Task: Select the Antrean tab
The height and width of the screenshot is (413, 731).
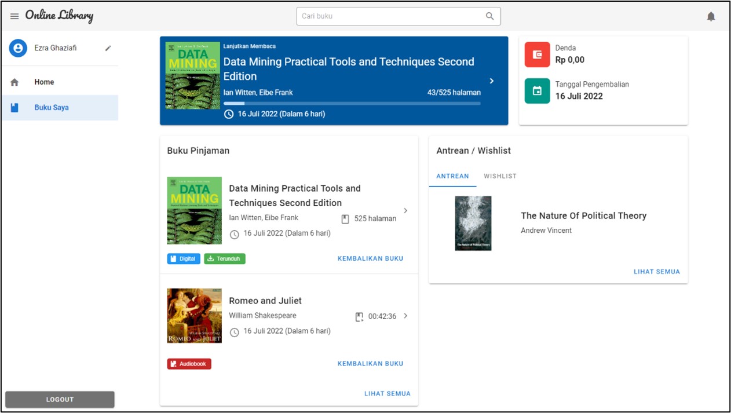Action: click(x=452, y=176)
